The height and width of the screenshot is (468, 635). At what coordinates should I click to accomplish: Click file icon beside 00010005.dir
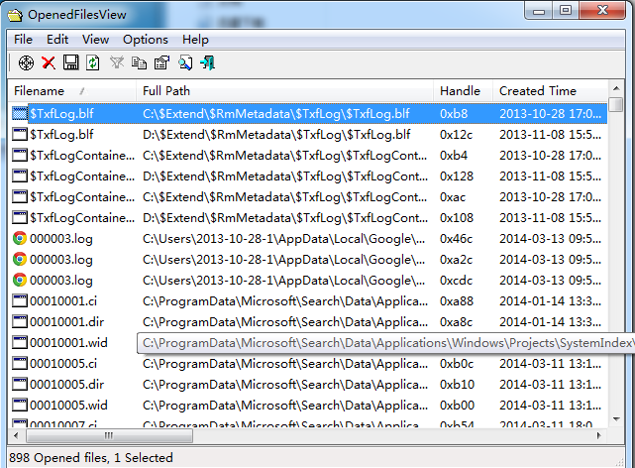coord(20,384)
